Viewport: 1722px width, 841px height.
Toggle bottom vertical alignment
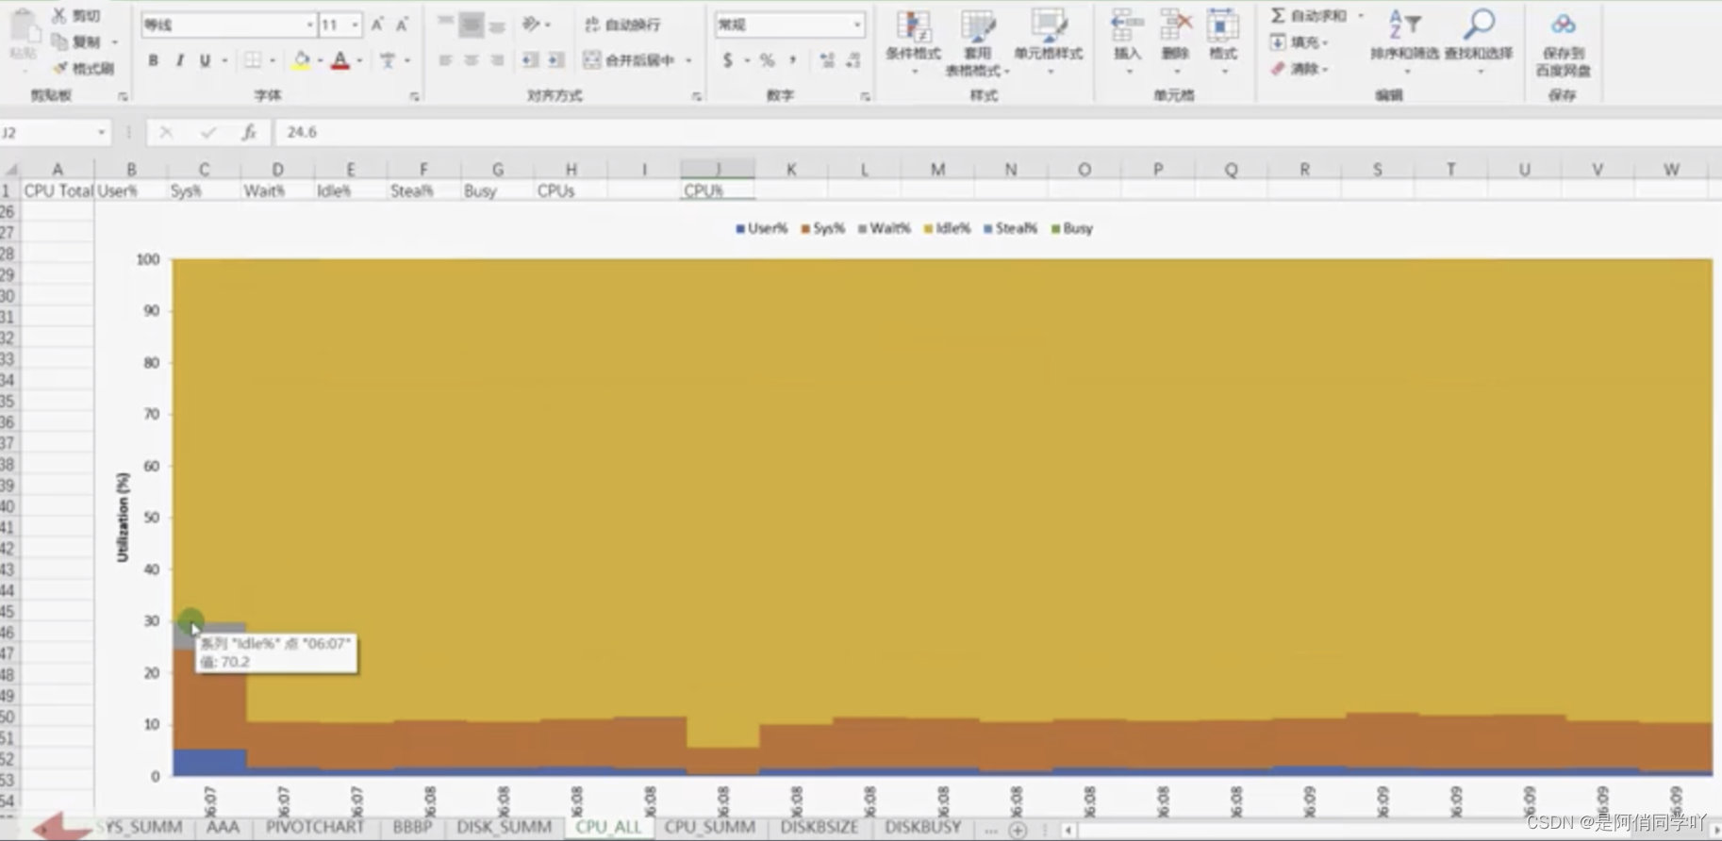click(x=497, y=25)
